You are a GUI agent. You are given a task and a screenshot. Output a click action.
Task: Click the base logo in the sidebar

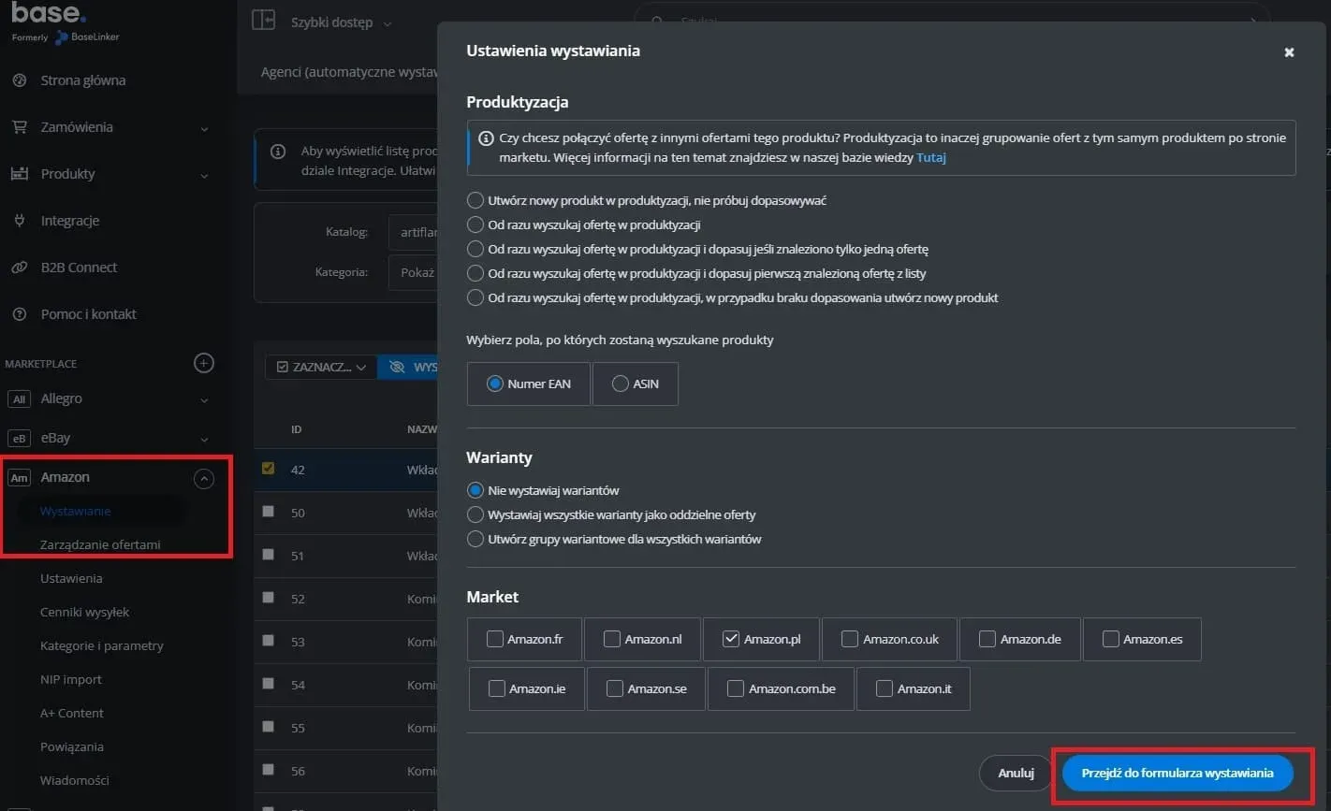[49, 13]
